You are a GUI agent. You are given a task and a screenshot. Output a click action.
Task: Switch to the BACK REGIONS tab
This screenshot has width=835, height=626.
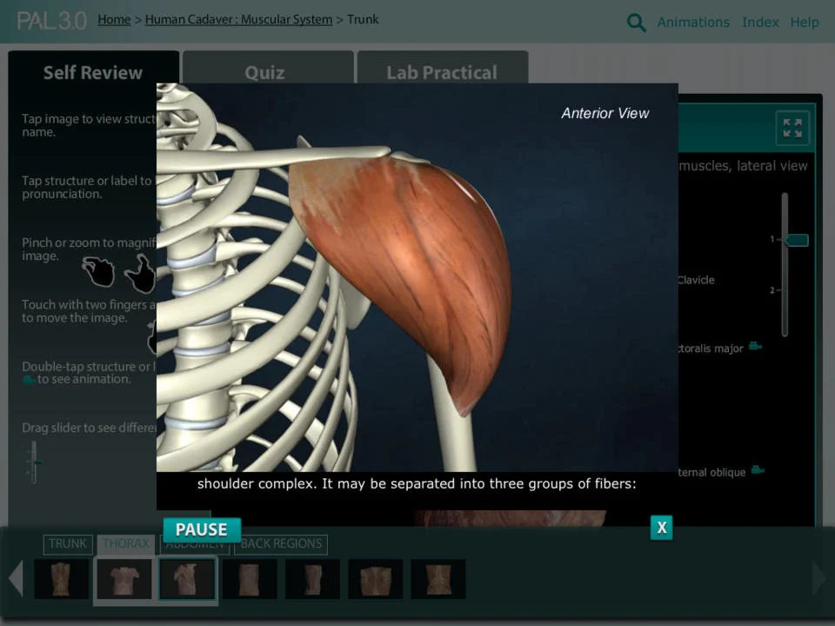[281, 543]
